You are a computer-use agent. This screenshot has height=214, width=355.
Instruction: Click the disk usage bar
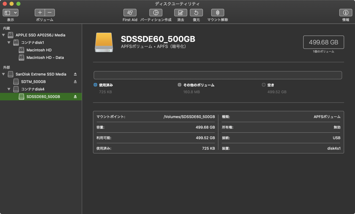(218, 75)
